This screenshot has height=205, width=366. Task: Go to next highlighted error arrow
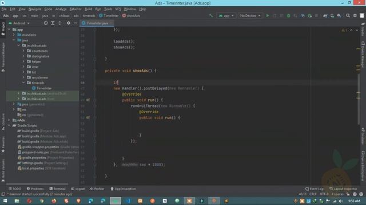tap(357, 30)
